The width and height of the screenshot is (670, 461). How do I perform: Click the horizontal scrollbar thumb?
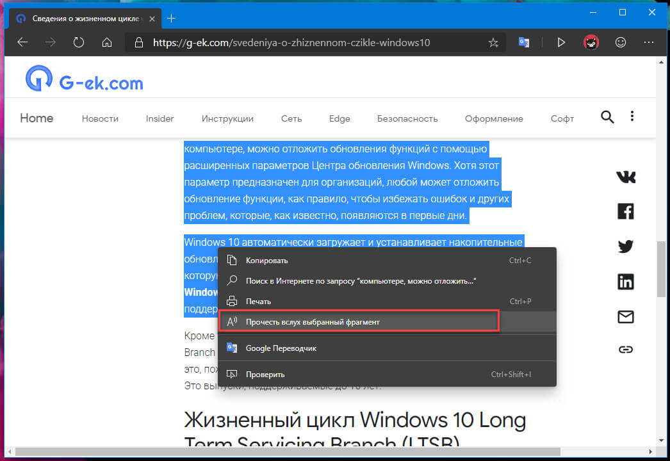pyautogui.click(x=287, y=451)
